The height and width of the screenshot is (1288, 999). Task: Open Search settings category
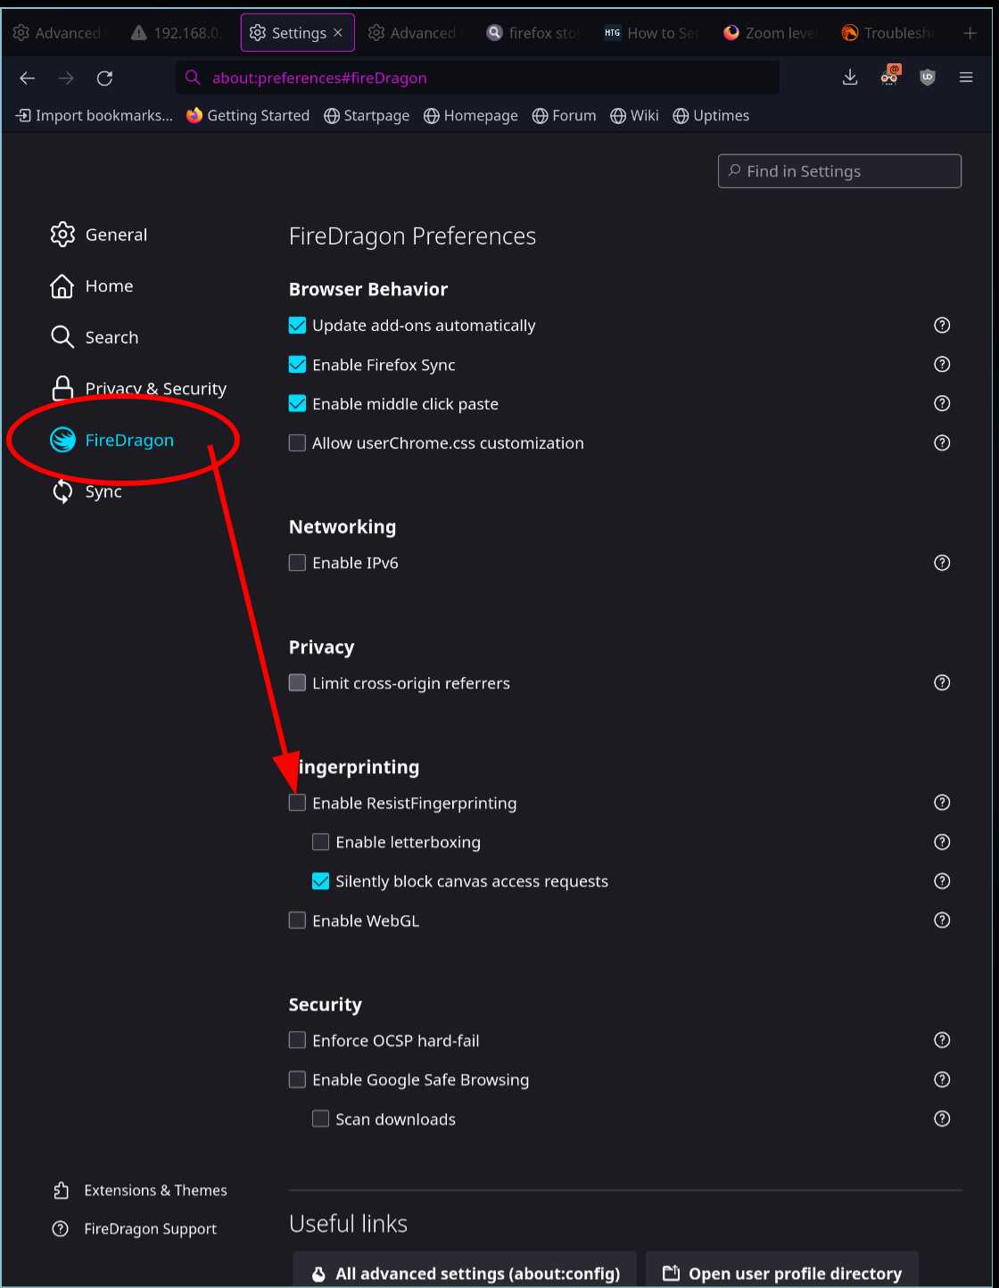(x=95, y=337)
